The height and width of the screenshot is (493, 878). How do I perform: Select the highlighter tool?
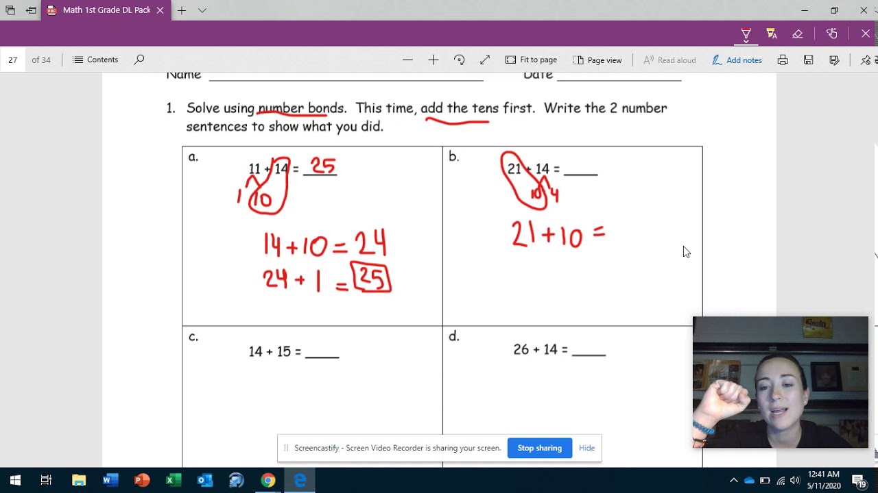pyautogui.click(x=771, y=34)
